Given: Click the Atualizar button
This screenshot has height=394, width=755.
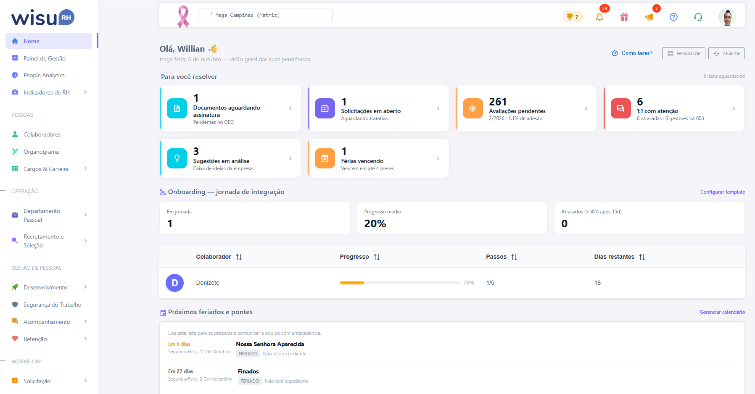Looking at the screenshot, I should tap(726, 53).
